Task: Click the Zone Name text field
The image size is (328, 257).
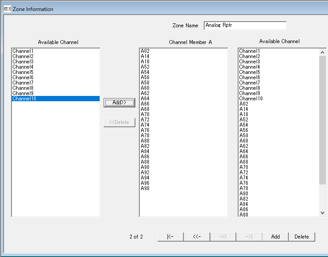Action: click(245, 26)
